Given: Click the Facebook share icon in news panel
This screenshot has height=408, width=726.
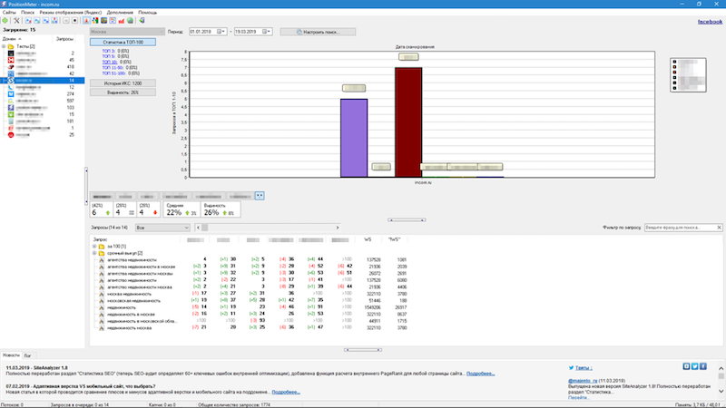Looking at the screenshot, I should (702, 366).
